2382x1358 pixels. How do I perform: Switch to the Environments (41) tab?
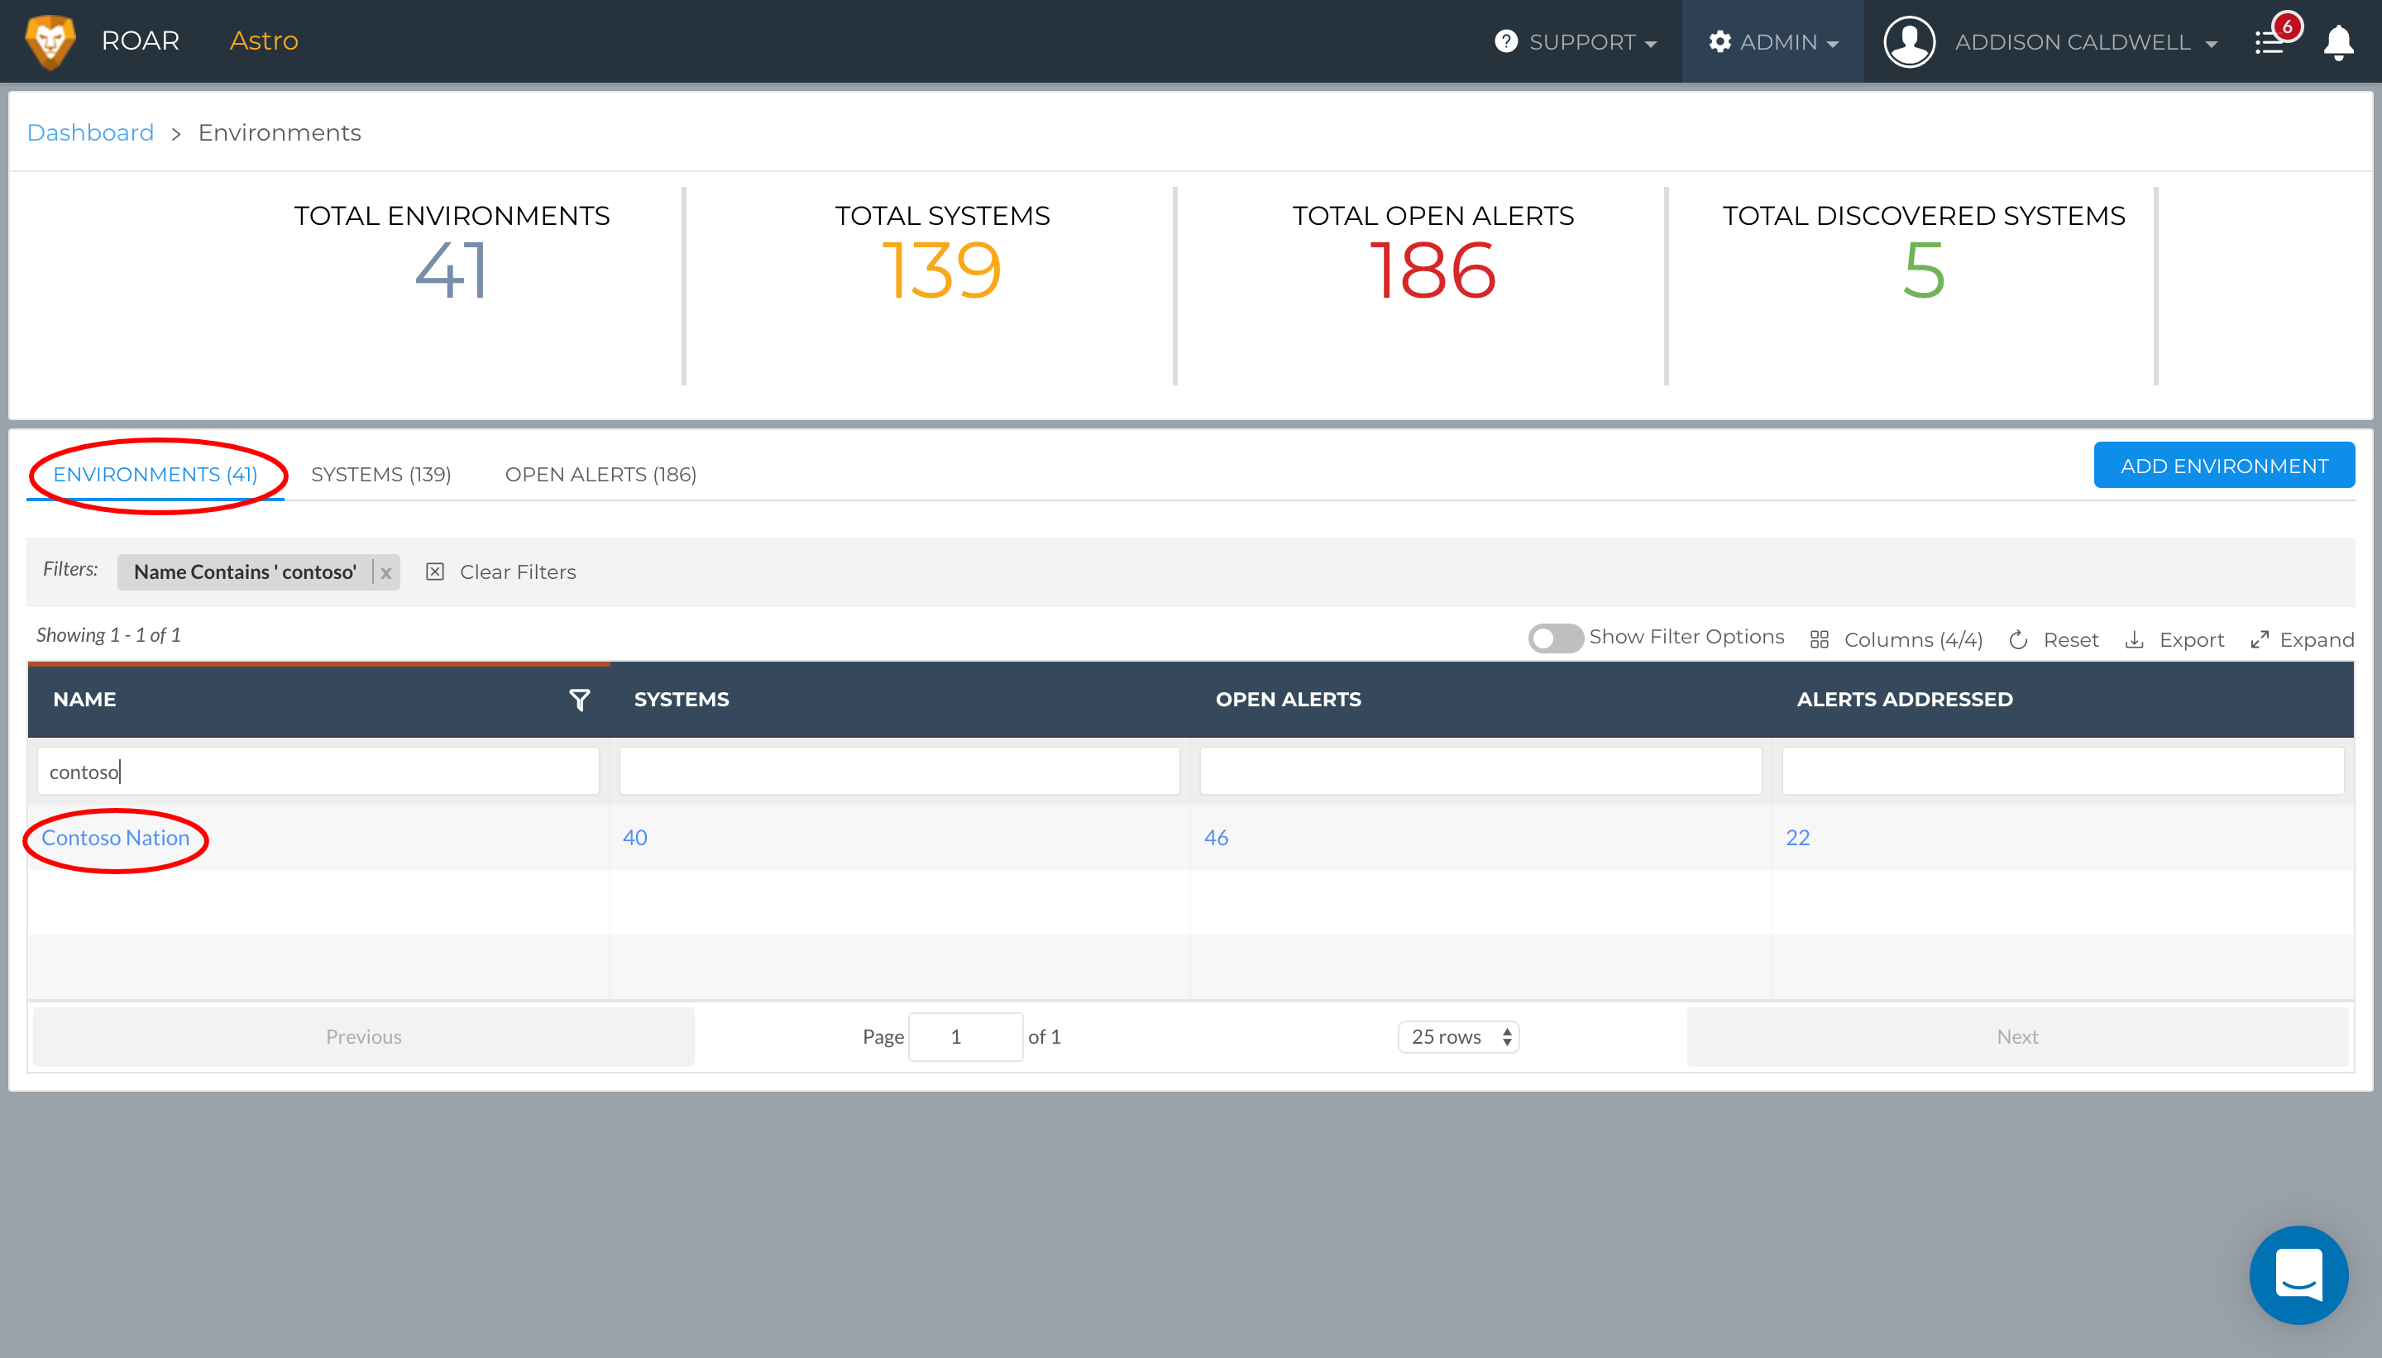pyautogui.click(x=155, y=474)
